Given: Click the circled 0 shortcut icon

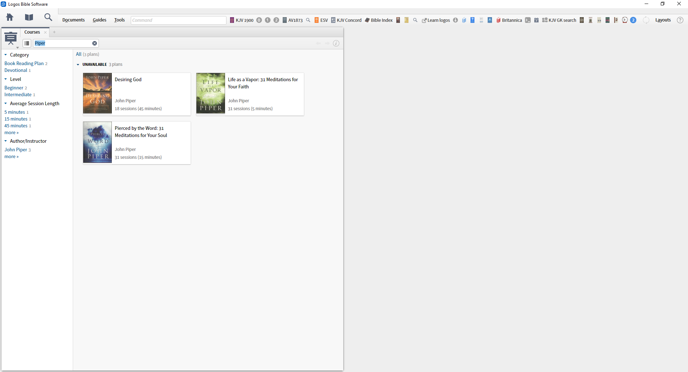Looking at the screenshot, I should [x=259, y=20].
